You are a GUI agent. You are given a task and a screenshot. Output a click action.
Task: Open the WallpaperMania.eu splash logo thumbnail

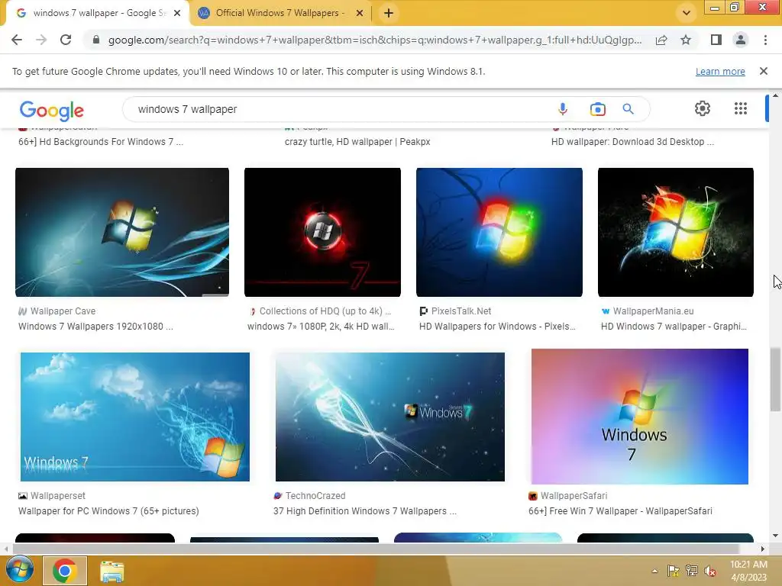click(675, 232)
